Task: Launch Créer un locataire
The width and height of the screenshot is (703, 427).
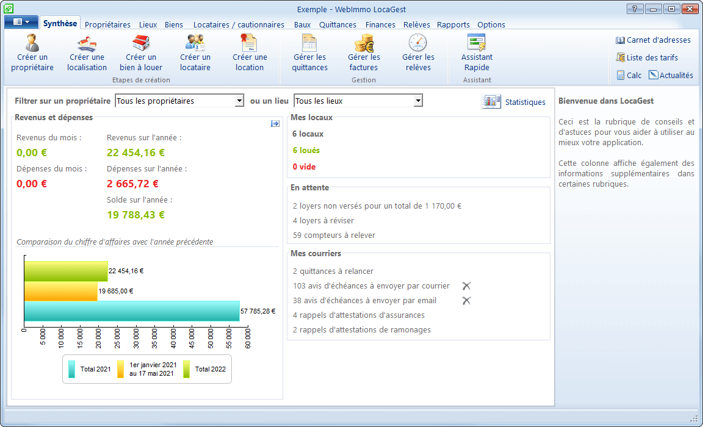Action: pyautogui.click(x=195, y=43)
